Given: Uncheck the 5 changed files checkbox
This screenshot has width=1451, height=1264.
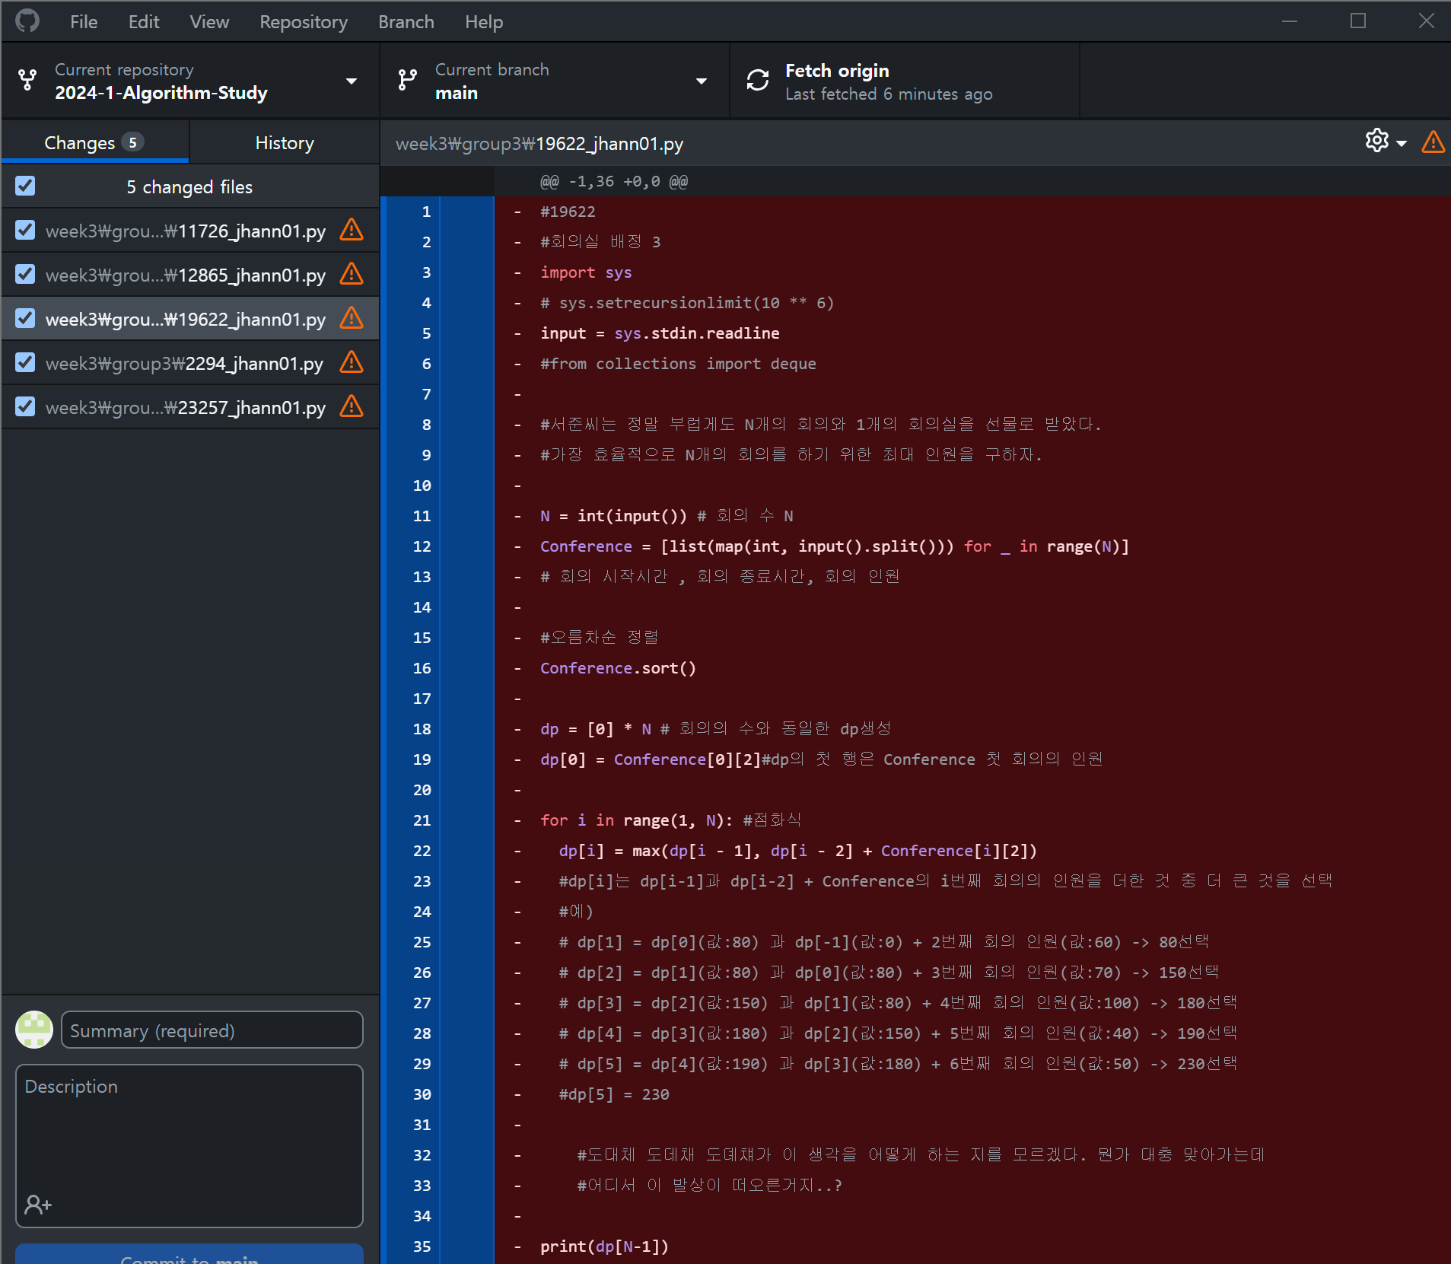Looking at the screenshot, I should (25, 186).
